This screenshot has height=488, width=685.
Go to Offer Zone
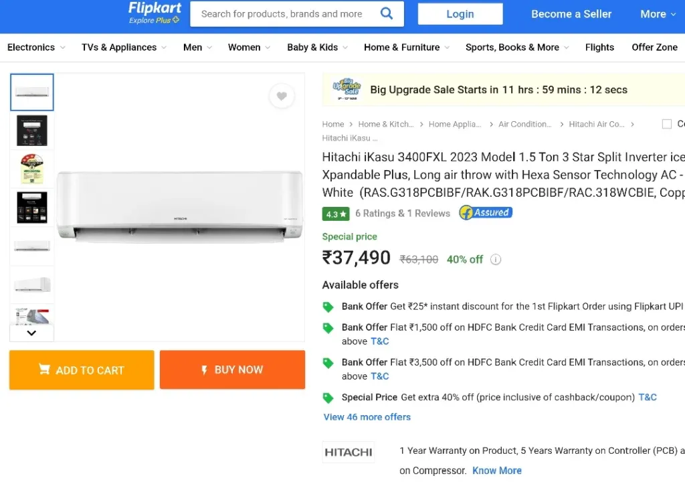(x=654, y=48)
